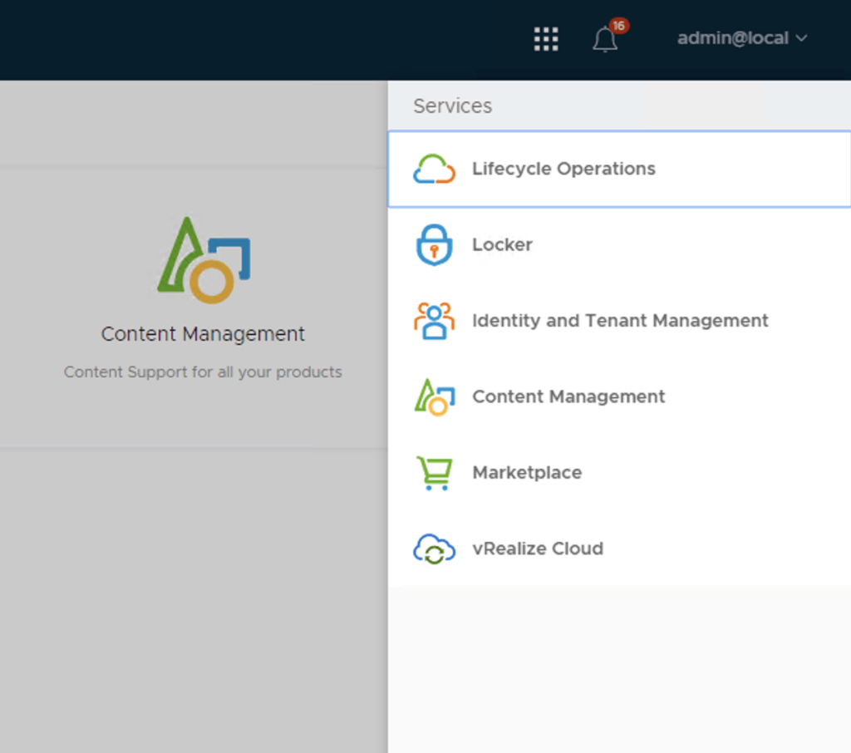Click "Content Support for all your products" text
This screenshot has width=851, height=753.
(203, 372)
